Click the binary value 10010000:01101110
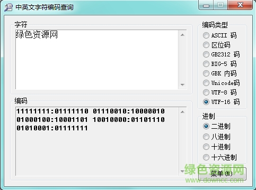The image size is (256, 190). [129, 120]
